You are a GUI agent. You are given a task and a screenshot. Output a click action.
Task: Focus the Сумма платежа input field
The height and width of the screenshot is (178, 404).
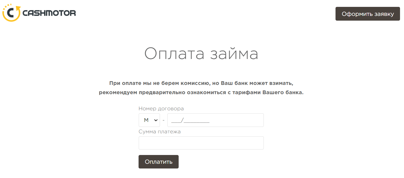(x=201, y=143)
